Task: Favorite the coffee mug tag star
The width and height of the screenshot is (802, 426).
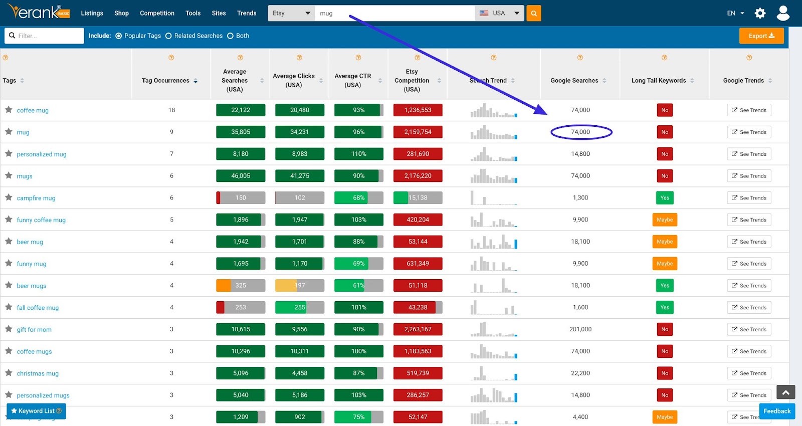Action: click(x=9, y=110)
